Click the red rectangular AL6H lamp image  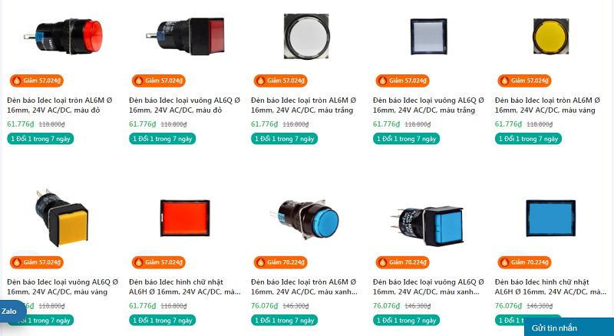pyautogui.click(x=185, y=218)
